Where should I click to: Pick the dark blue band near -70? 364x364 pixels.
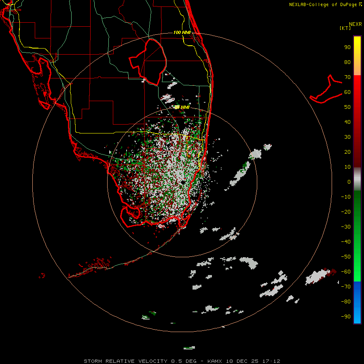(x=357, y=286)
